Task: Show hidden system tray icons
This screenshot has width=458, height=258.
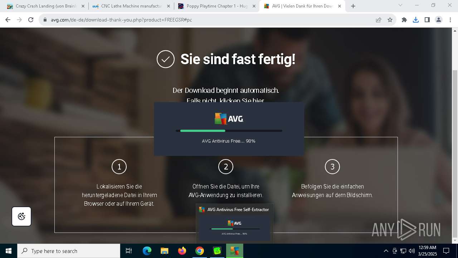Action: pos(386,251)
